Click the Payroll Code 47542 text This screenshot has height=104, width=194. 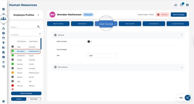[146, 15]
